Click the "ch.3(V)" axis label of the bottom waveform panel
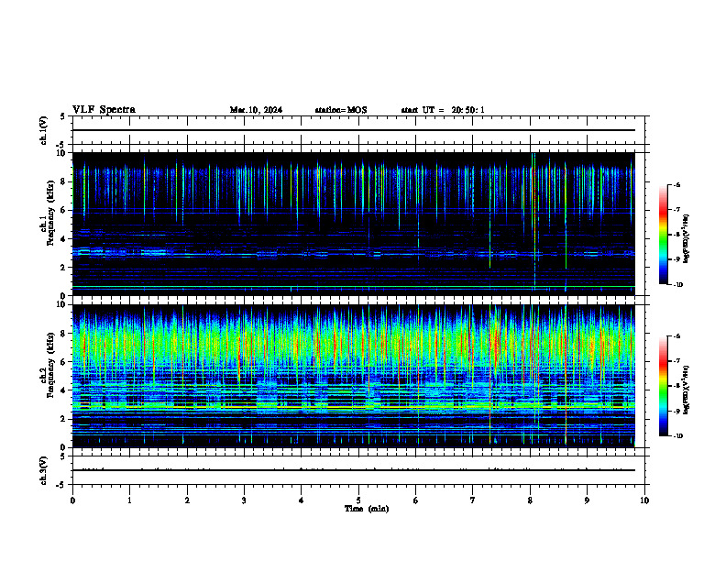Viewport: 726px width, 561px height. pos(44,470)
